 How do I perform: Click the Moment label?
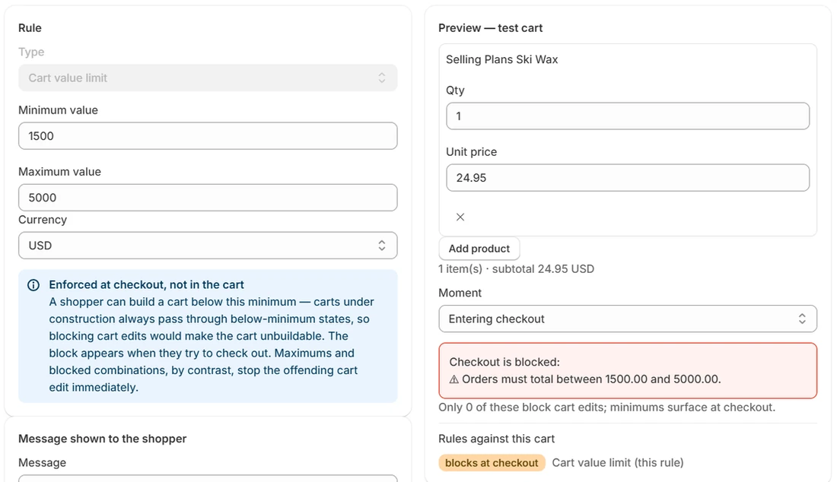pyautogui.click(x=460, y=293)
